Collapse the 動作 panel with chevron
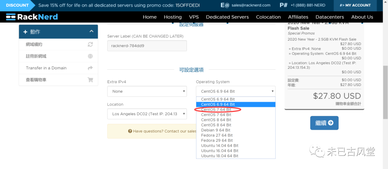Image resolution: width=388 pixels, height=169 pixels. tap(92, 31)
